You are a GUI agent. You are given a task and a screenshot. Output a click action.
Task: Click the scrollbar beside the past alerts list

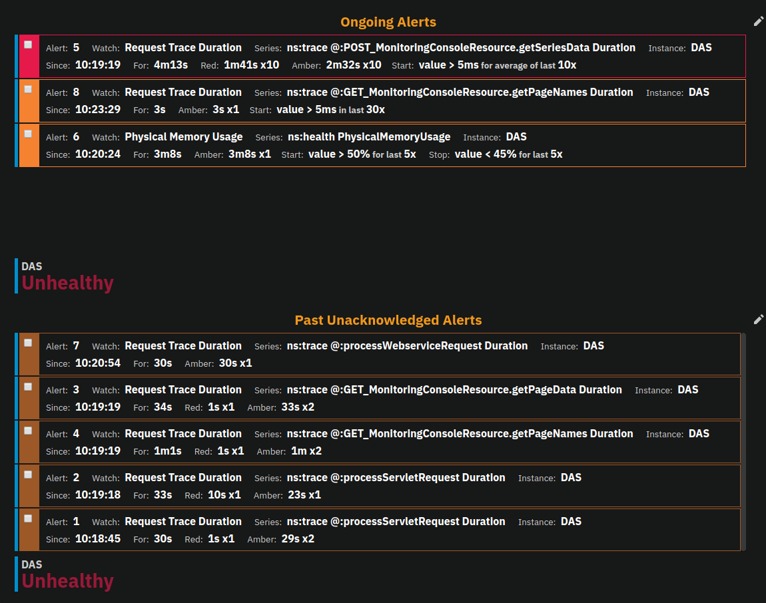click(741, 439)
